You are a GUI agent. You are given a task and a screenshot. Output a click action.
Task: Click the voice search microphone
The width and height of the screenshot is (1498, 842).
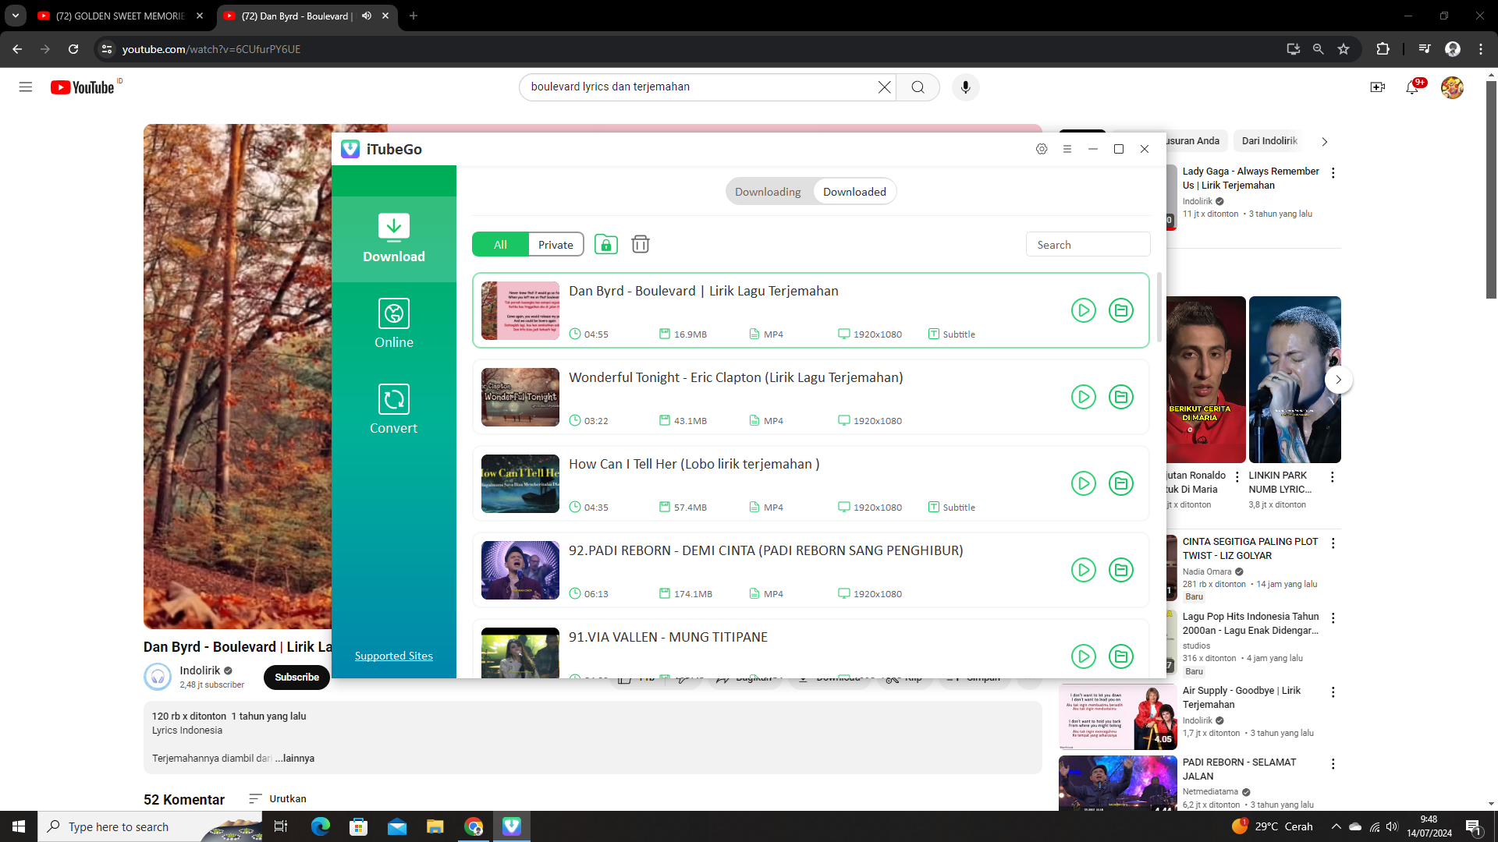tap(965, 87)
